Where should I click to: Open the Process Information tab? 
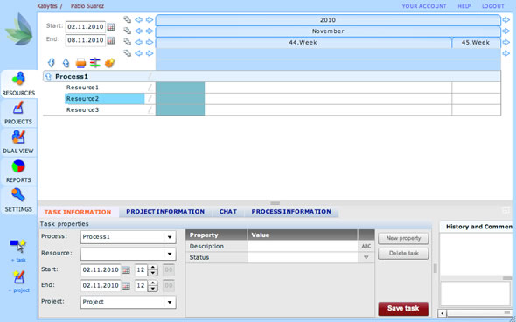291,212
